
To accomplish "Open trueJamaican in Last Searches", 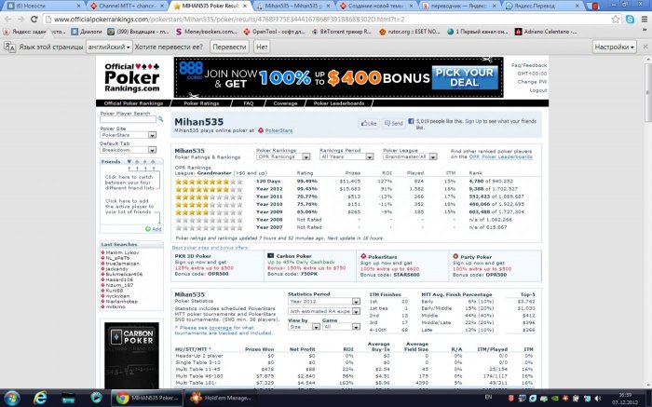I will pyautogui.click(x=122, y=264).
